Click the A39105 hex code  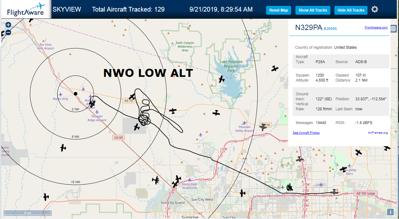click(x=330, y=29)
